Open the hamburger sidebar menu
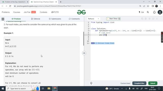Image resolution: width=163 pixels, height=91 pixels. [3, 19]
